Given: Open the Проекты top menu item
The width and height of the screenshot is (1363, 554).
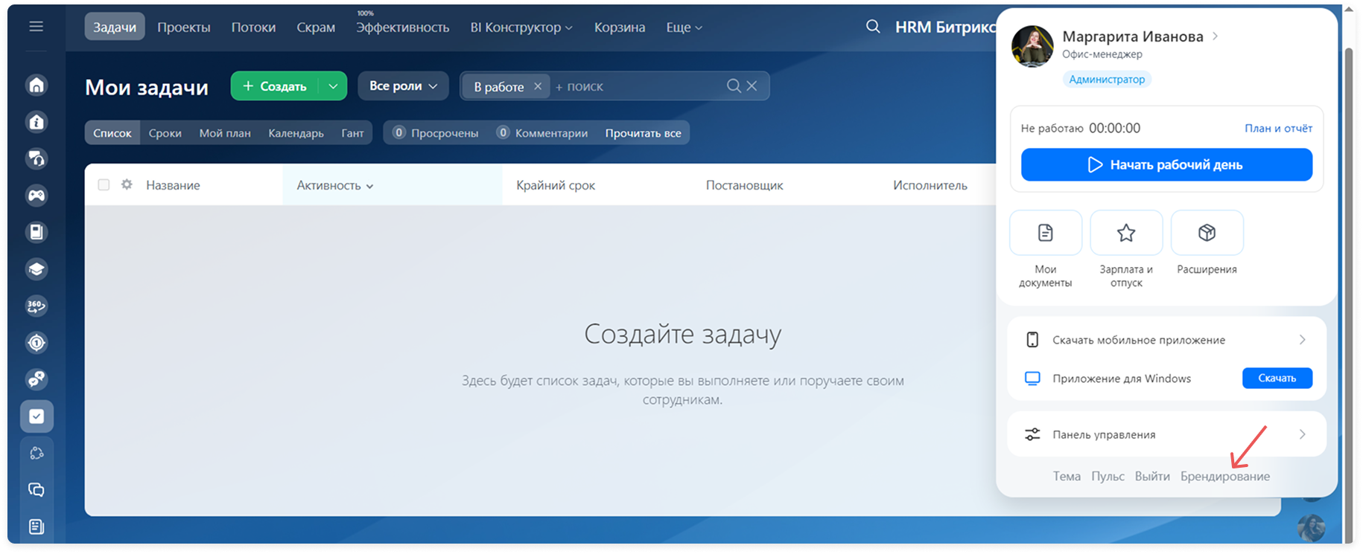Looking at the screenshot, I should click(x=183, y=28).
